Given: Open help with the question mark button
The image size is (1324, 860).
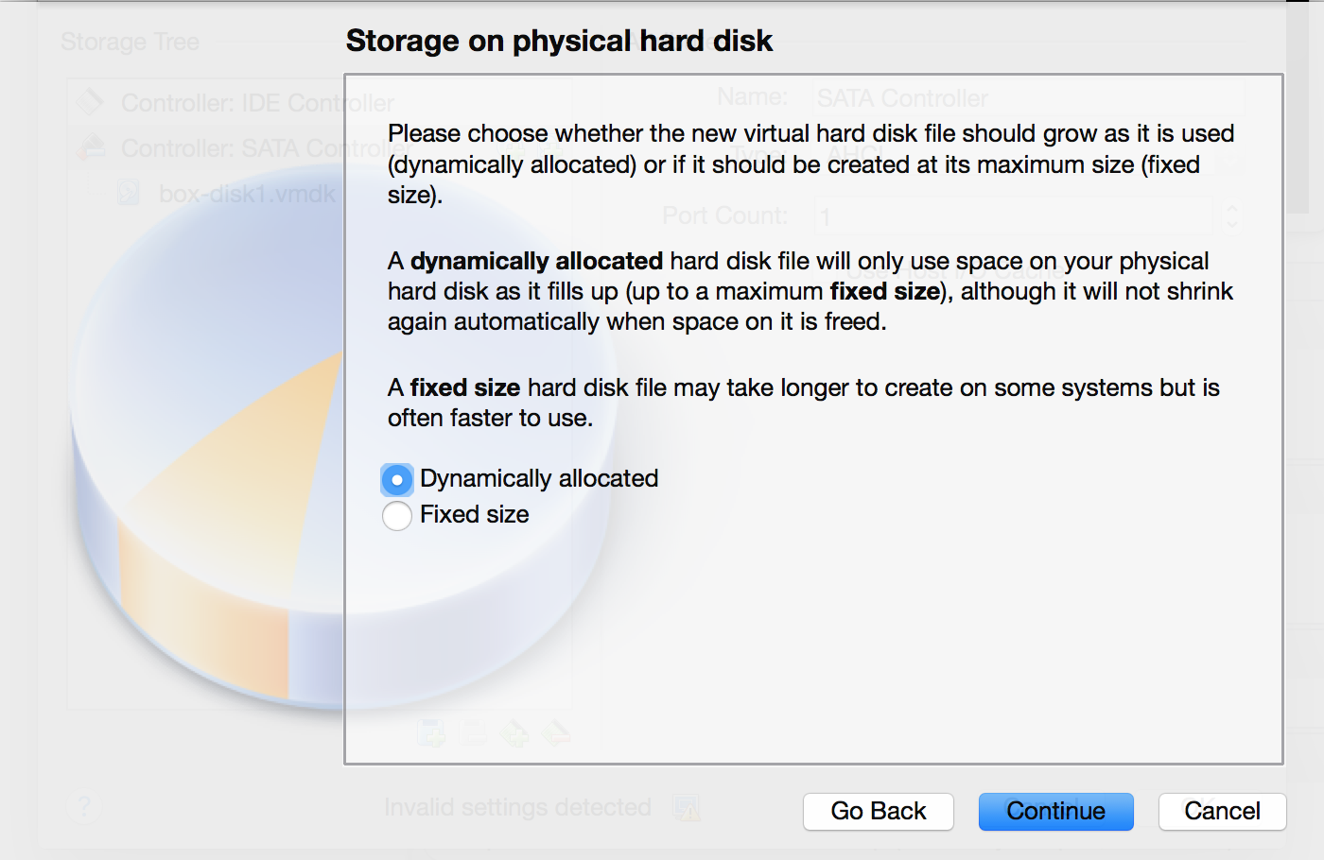Looking at the screenshot, I should (85, 807).
